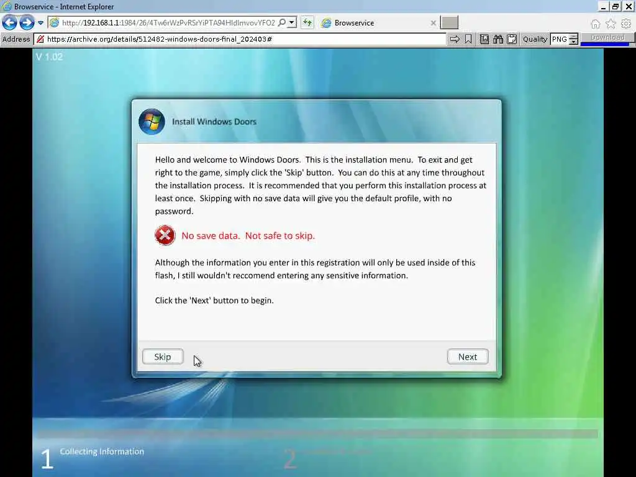Restore the Internet Explorer window
This screenshot has height=477, width=636.
pyautogui.click(x=616, y=6)
